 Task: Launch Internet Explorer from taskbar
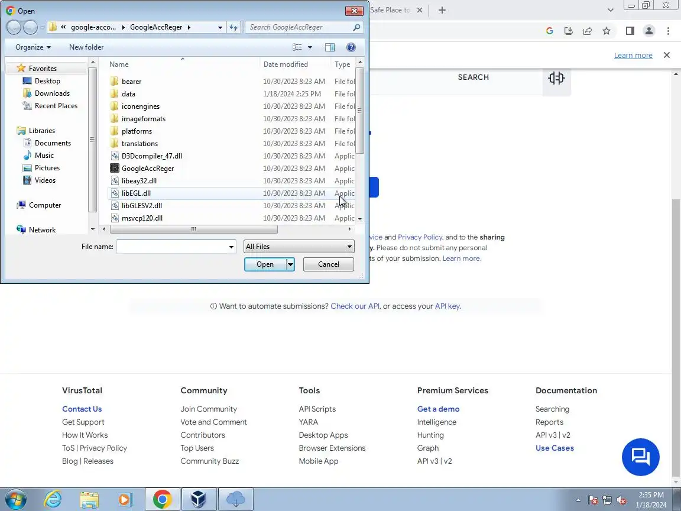[x=53, y=499]
